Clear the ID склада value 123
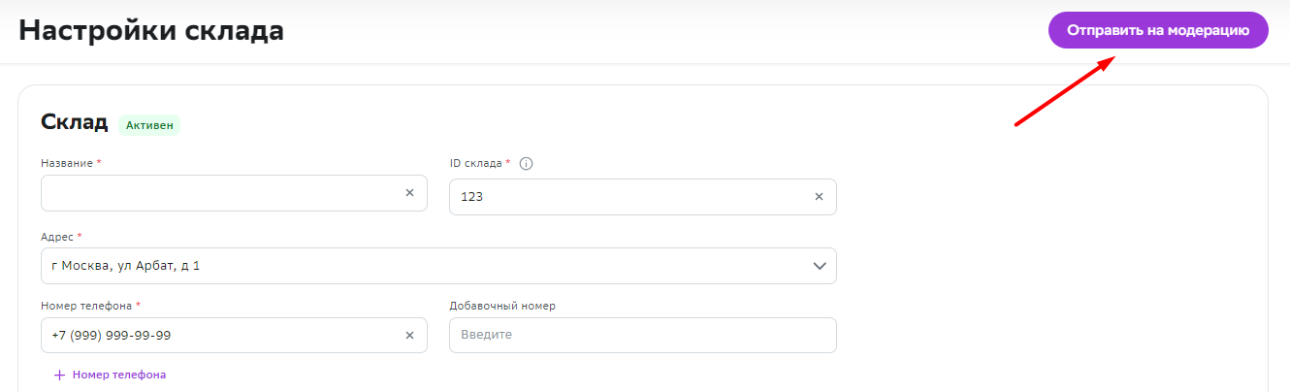The image size is (1290, 392). click(x=819, y=197)
